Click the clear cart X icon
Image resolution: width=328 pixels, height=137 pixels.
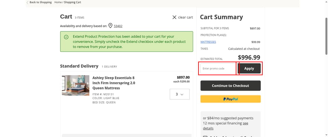174,17
